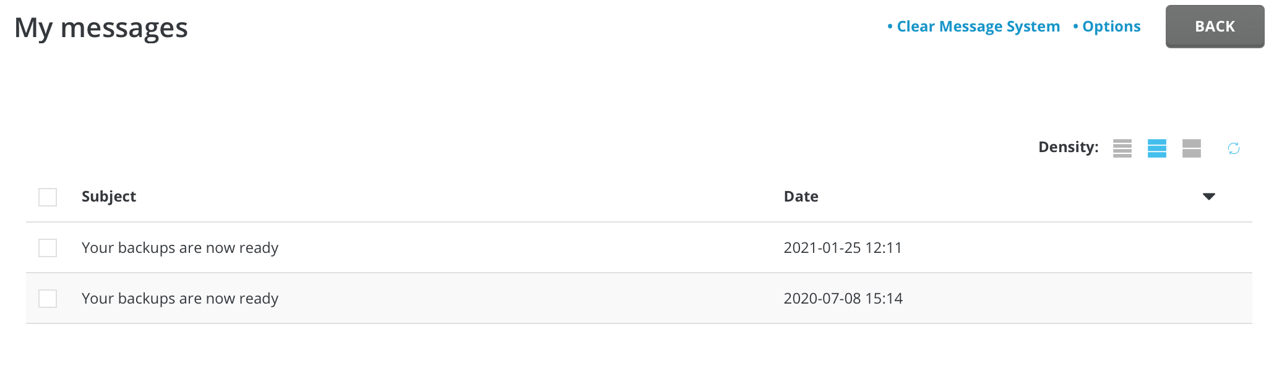Click the Clear Message System link
This screenshot has height=371, width=1287.
pos(978,27)
